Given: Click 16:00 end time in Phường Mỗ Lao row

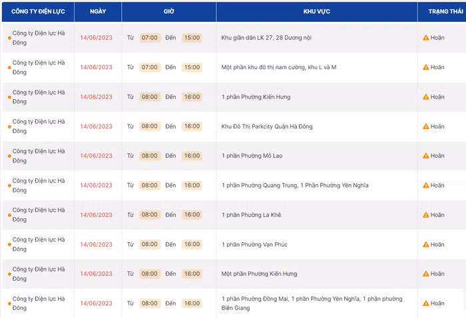Looking at the screenshot, I should point(192,156).
